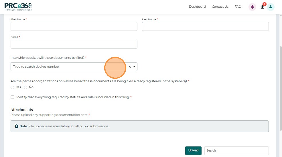
Task: Open the FAQ menu link
Action: coord(238,7)
